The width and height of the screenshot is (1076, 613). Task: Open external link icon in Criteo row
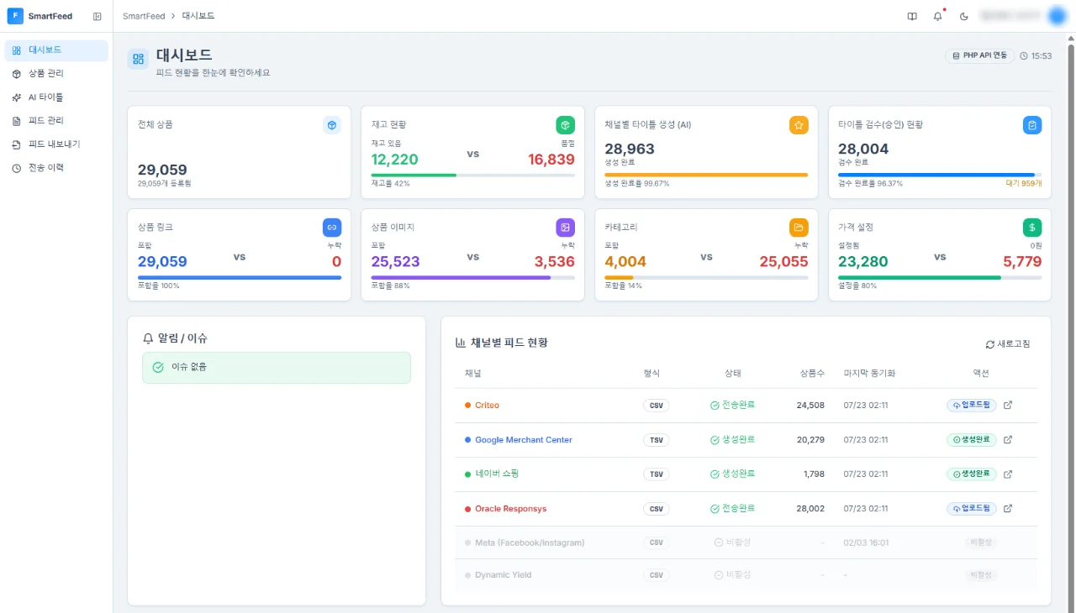(1009, 406)
